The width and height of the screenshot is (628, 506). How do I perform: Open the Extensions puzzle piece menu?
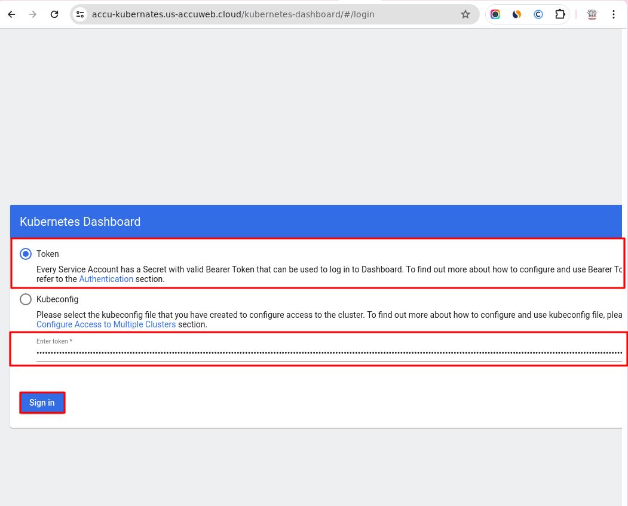pos(560,14)
